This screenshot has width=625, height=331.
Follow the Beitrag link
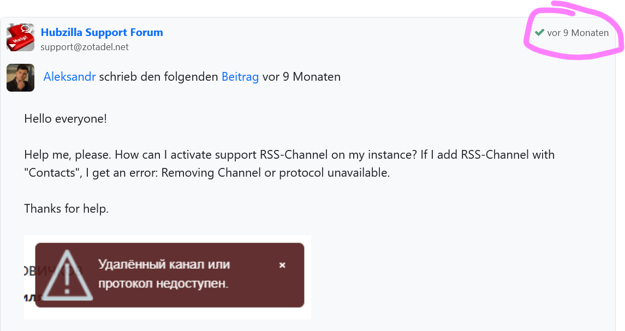tap(240, 77)
